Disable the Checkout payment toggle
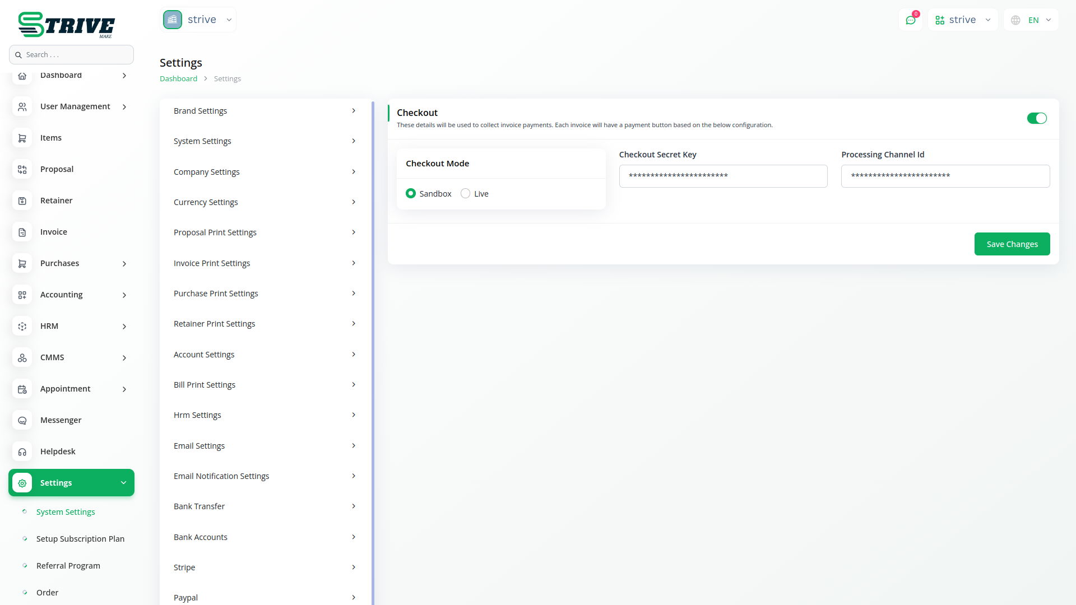1076x605 pixels. tap(1036, 118)
